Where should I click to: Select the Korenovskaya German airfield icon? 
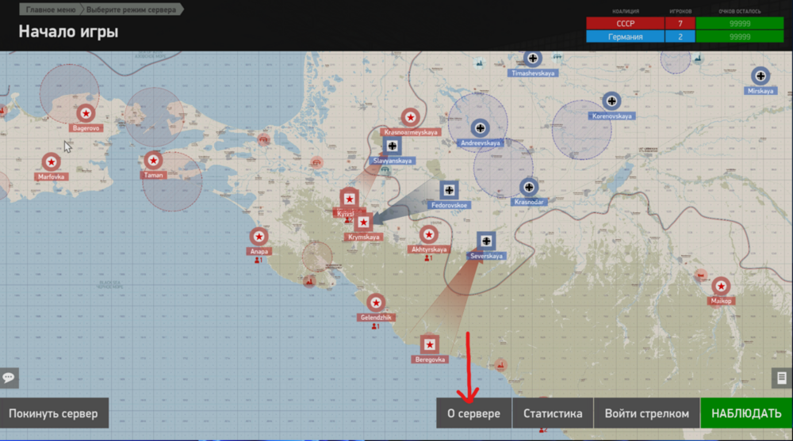(611, 101)
